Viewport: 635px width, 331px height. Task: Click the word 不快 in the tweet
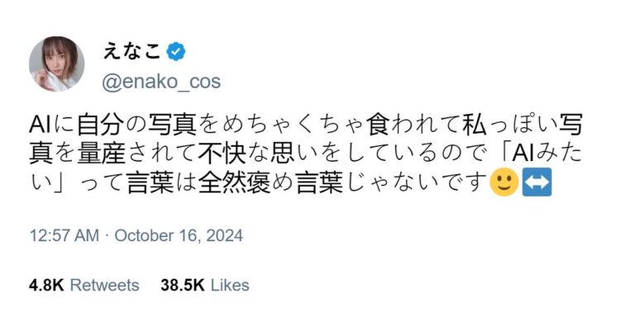[x=222, y=154]
